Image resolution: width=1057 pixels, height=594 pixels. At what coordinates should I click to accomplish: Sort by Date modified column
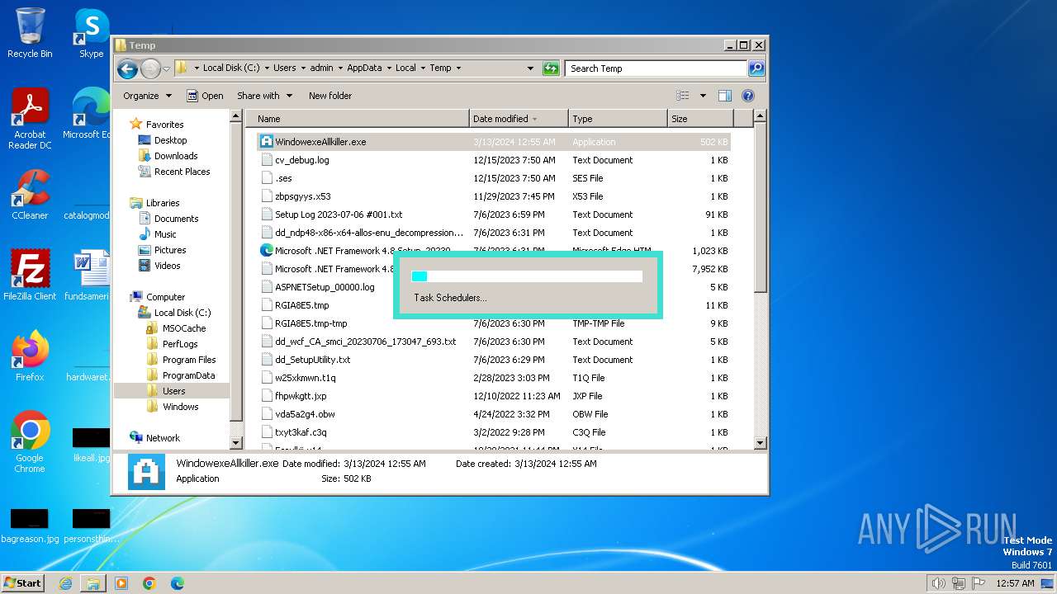(519, 119)
